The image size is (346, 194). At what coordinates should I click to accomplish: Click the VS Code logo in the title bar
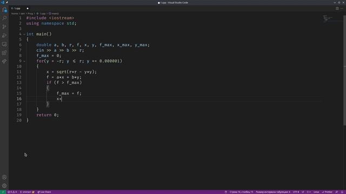pyautogui.click(x=3, y=2)
